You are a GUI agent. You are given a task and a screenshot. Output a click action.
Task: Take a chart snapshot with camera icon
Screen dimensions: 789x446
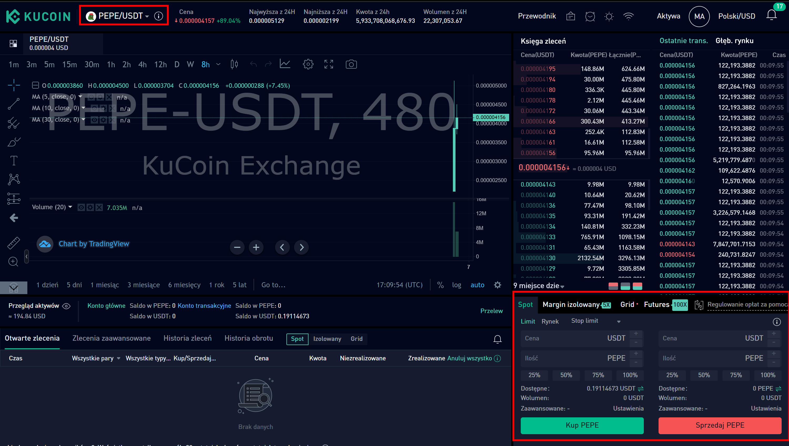tap(351, 64)
